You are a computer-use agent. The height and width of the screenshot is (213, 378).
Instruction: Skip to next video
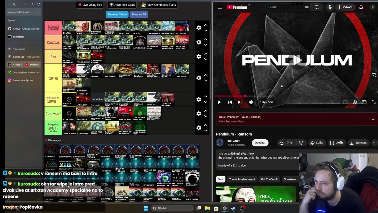239,102
